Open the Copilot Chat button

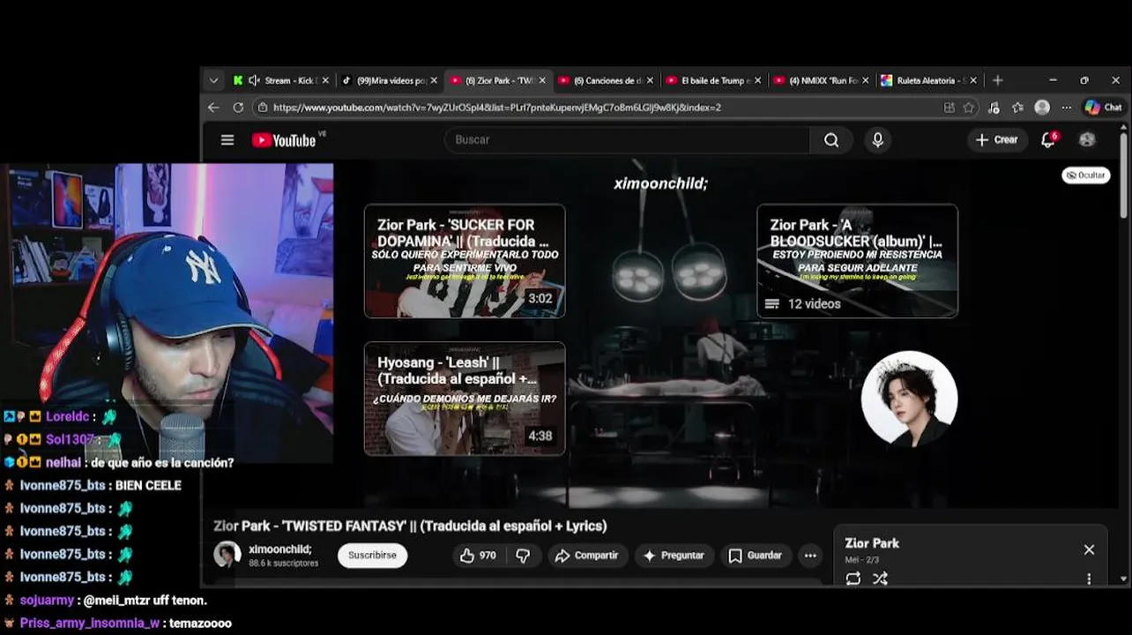tap(1104, 108)
